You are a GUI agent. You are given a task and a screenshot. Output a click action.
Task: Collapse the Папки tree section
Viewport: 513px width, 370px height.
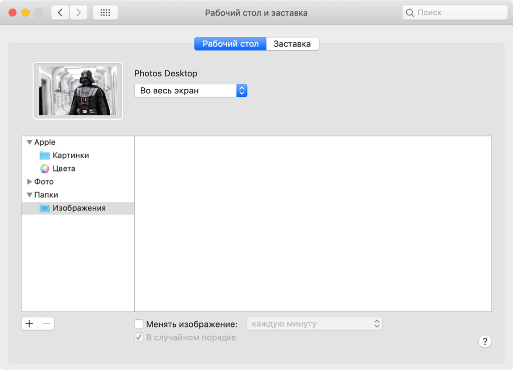[x=30, y=195]
